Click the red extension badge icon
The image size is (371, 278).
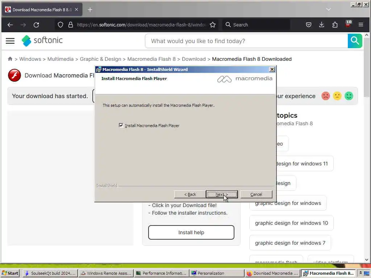pyautogui.click(x=348, y=24)
